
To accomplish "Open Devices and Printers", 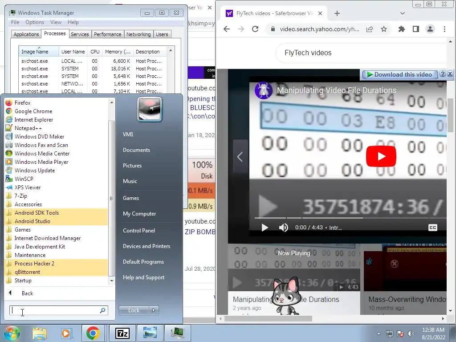I will (x=146, y=246).
